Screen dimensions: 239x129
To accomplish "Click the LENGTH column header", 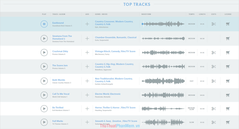I will point(202,14).
